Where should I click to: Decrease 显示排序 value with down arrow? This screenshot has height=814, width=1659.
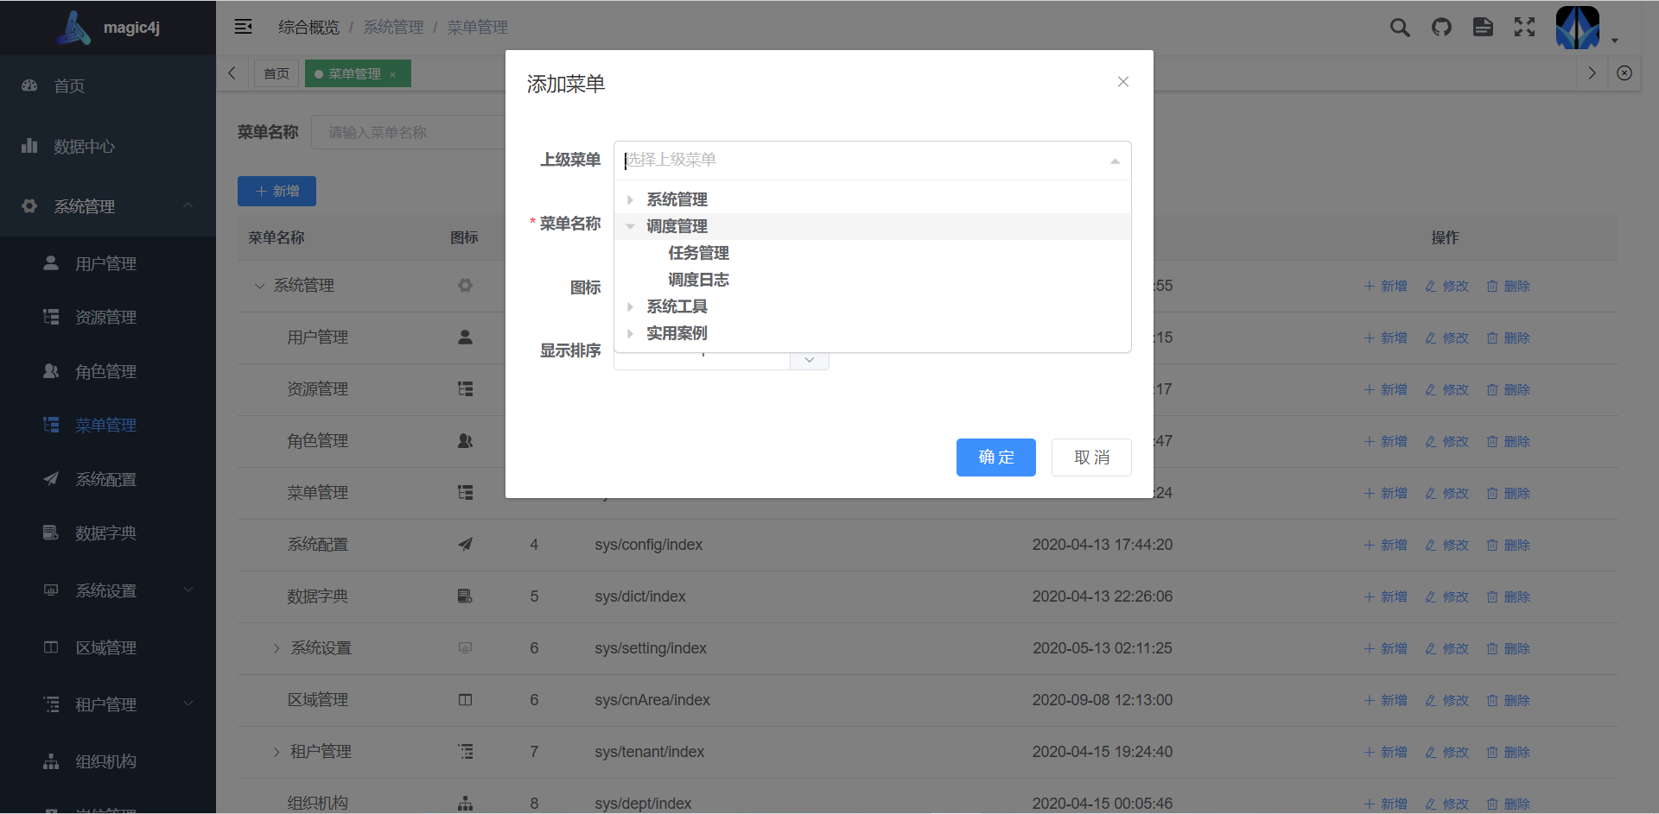click(810, 360)
